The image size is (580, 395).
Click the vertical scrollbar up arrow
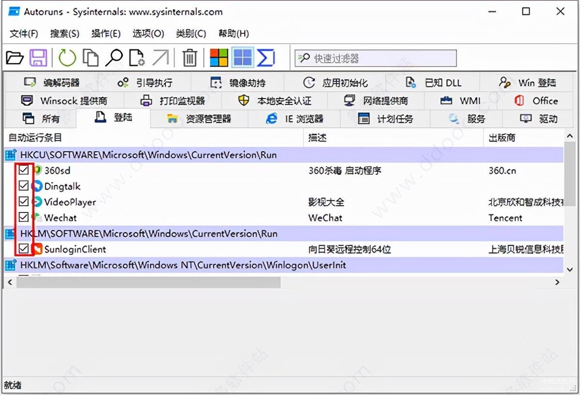[570, 137]
